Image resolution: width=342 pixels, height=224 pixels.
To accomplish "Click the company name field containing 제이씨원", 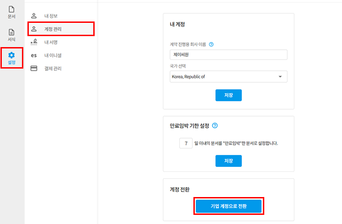I will [x=228, y=55].
